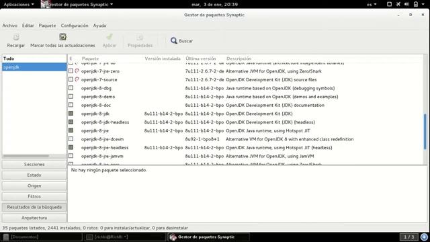The height and width of the screenshot is (242, 430).
Task: Click the 'E' status column header
Action: point(71,58)
